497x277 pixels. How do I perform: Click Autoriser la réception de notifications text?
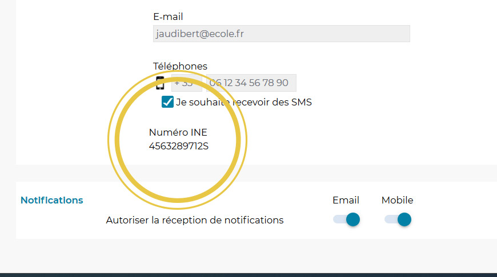click(x=195, y=220)
